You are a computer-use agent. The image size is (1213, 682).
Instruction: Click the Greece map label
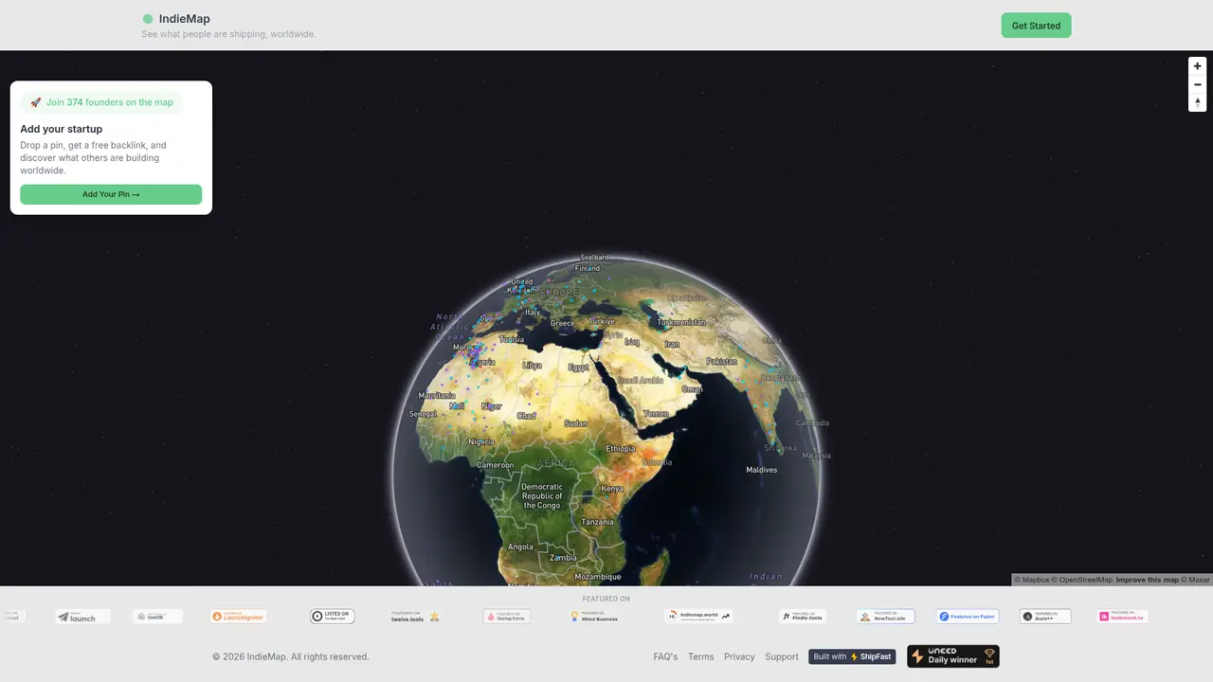click(x=563, y=323)
